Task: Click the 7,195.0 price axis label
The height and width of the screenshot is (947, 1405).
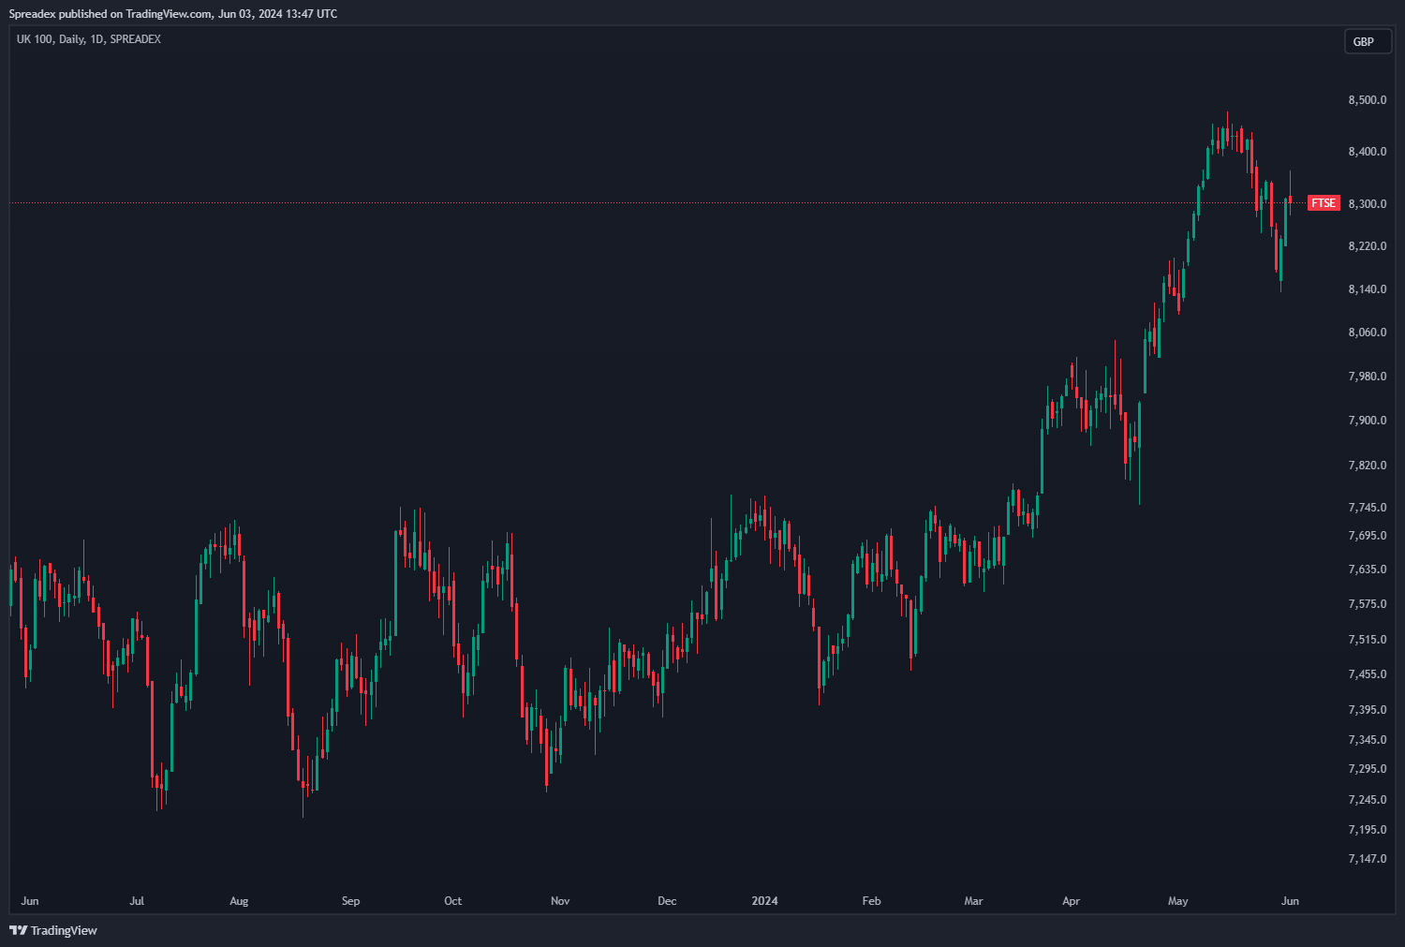Action: point(1368,830)
